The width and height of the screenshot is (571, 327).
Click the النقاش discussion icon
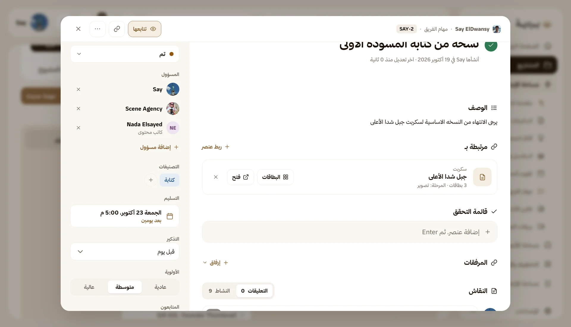click(x=494, y=291)
